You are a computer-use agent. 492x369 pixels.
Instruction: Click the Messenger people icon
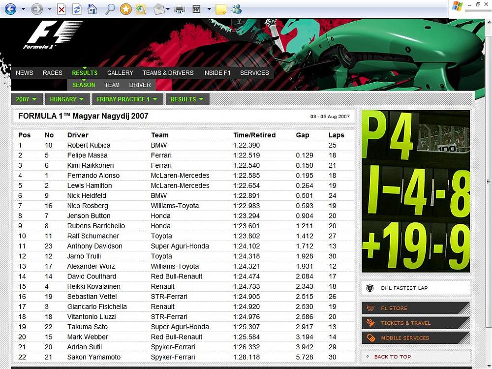tap(237, 9)
